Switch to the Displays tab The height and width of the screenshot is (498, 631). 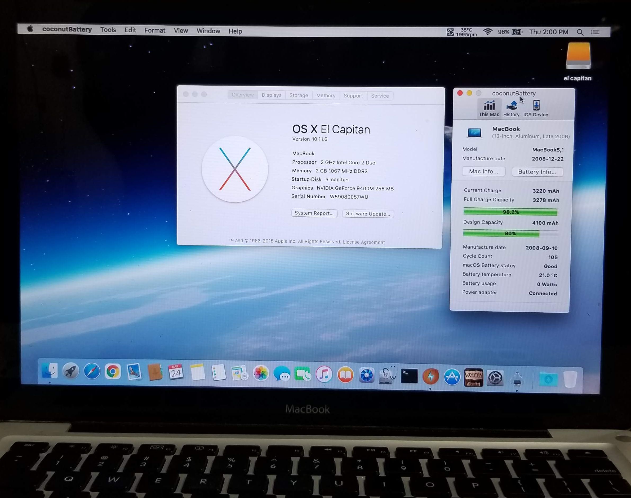pyautogui.click(x=272, y=95)
